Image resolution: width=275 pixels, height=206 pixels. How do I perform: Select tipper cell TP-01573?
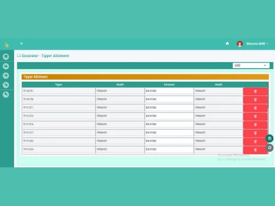point(59,116)
